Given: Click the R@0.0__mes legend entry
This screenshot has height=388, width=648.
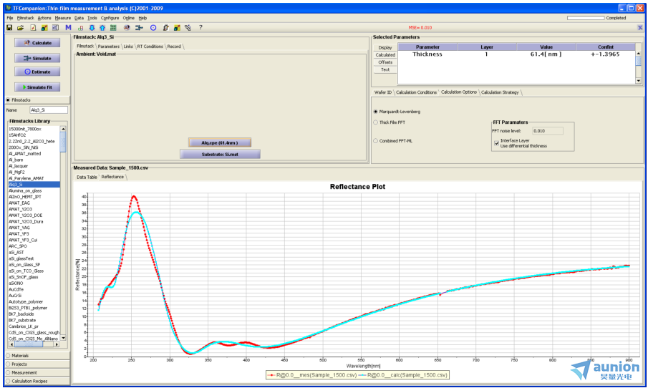Looking at the screenshot, I should pyautogui.click(x=312, y=375).
